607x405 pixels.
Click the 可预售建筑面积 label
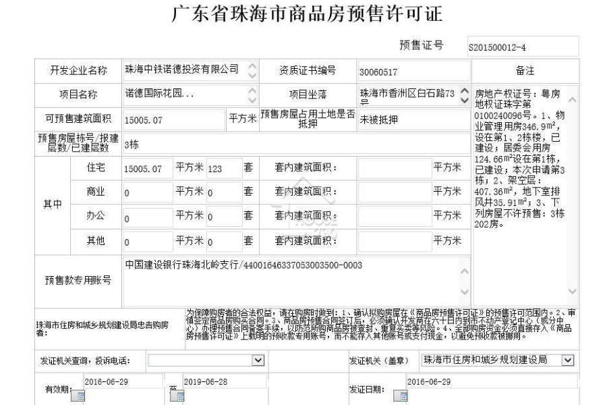click(78, 119)
